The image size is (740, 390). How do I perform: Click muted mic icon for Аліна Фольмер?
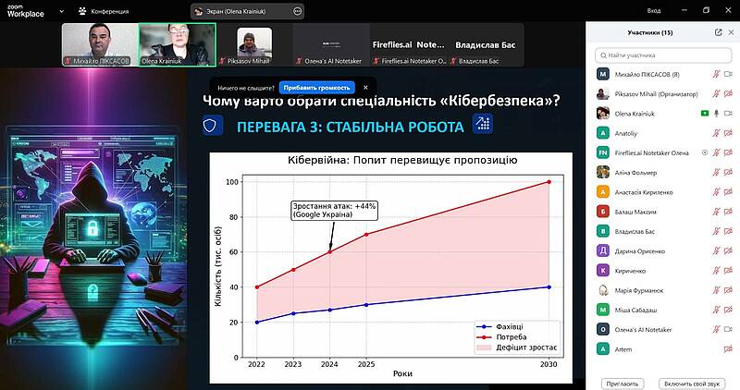tap(716, 172)
